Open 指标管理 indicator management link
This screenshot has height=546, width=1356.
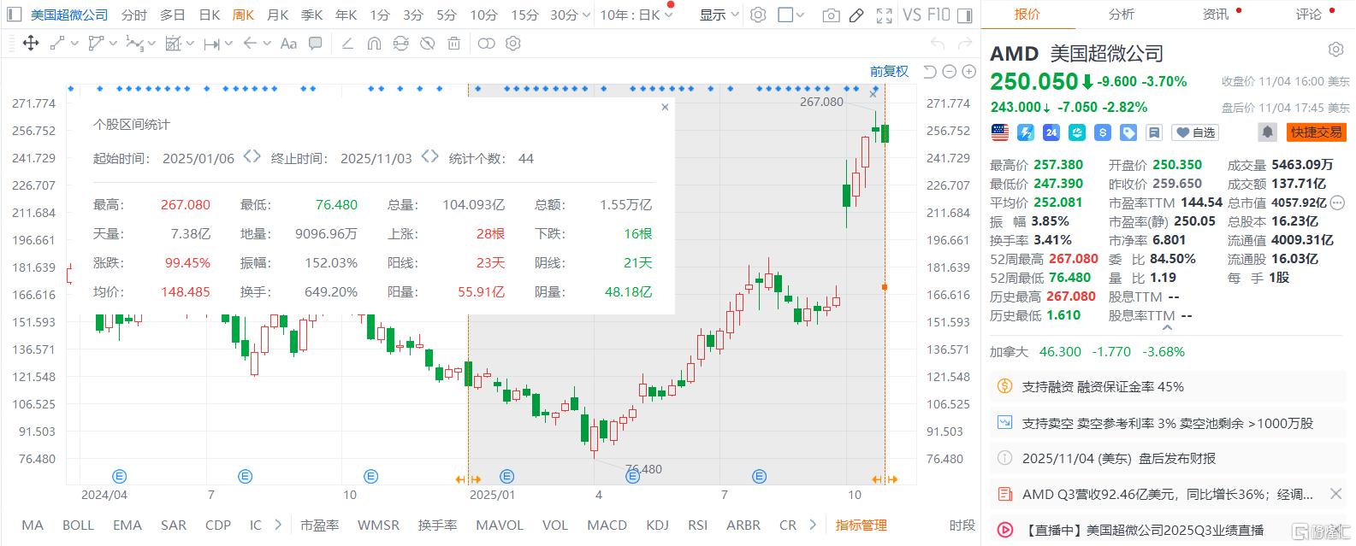pyautogui.click(x=861, y=525)
